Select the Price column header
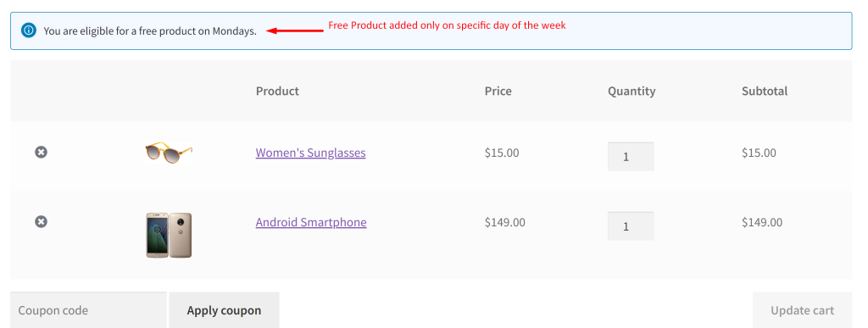Viewport: 868px width, 328px height. (x=498, y=91)
